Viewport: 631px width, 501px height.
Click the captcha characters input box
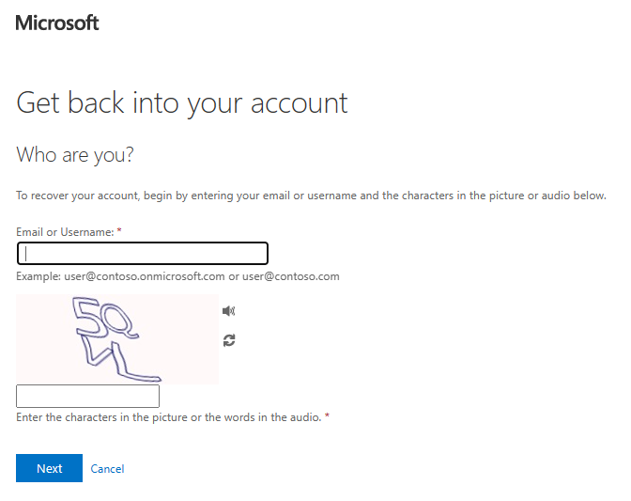click(x=87, y=397)
